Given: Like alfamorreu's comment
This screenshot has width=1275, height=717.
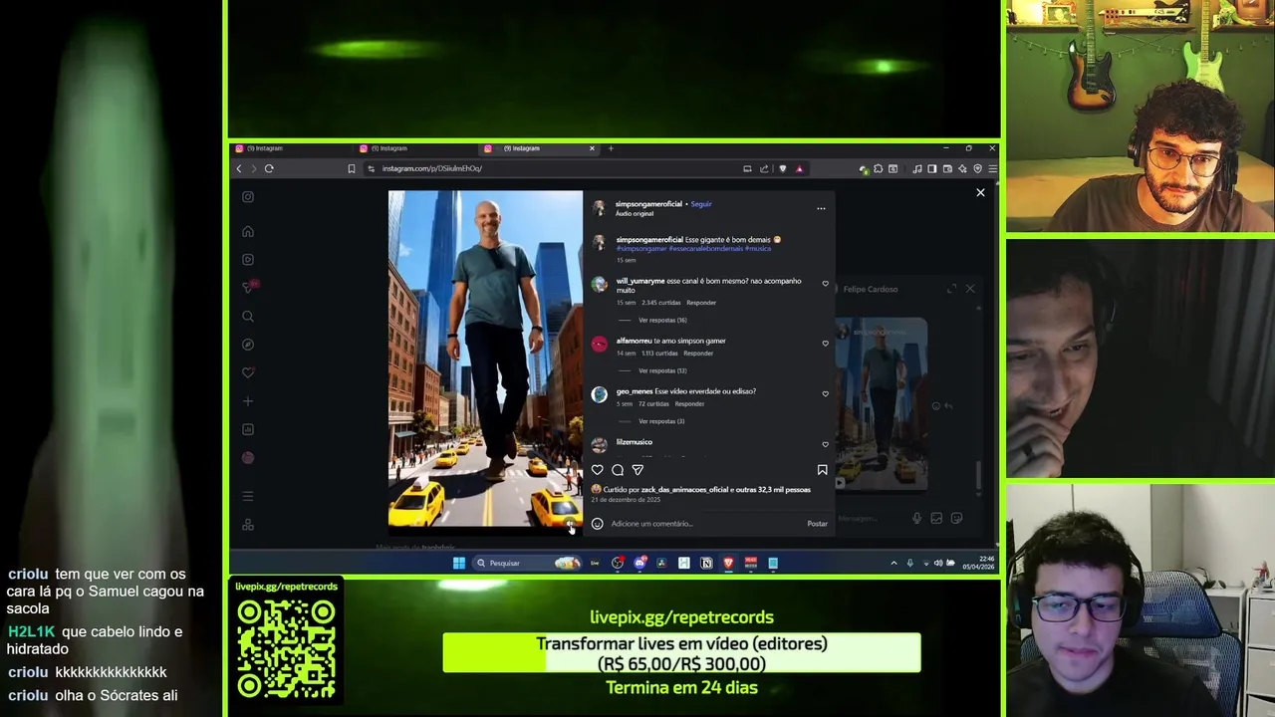Looking at the screenshot, I should pyautogui.click(x=825, y=344).
